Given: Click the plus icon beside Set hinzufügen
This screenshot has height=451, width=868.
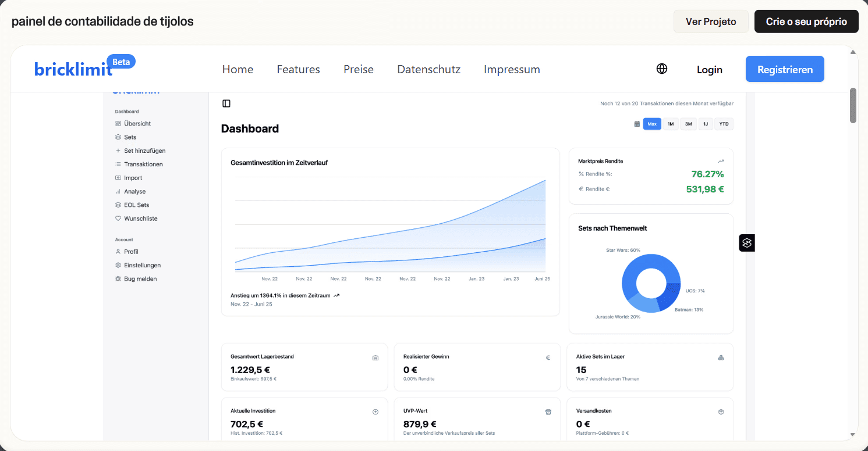Looking at the screenshot, I should click(x=118, y=151).
